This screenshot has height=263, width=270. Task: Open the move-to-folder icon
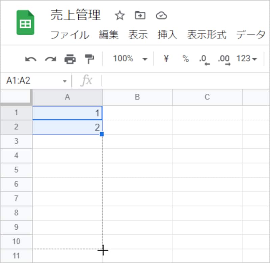(140, 16)
